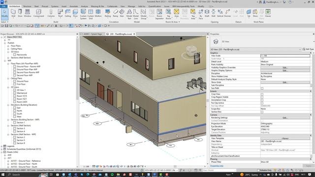Screen dimensions: 315x177
Task: Open the Properties help link
Action: pos(217,166)
